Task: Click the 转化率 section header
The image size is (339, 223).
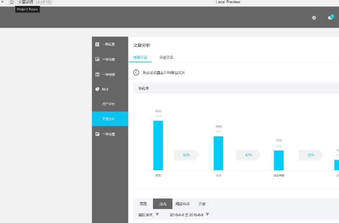Action: click(144, 88)
